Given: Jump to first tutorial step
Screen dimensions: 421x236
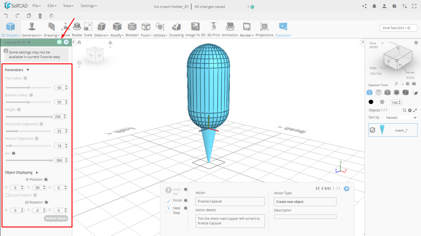Looking at the screenshot, I should [318, 188].
